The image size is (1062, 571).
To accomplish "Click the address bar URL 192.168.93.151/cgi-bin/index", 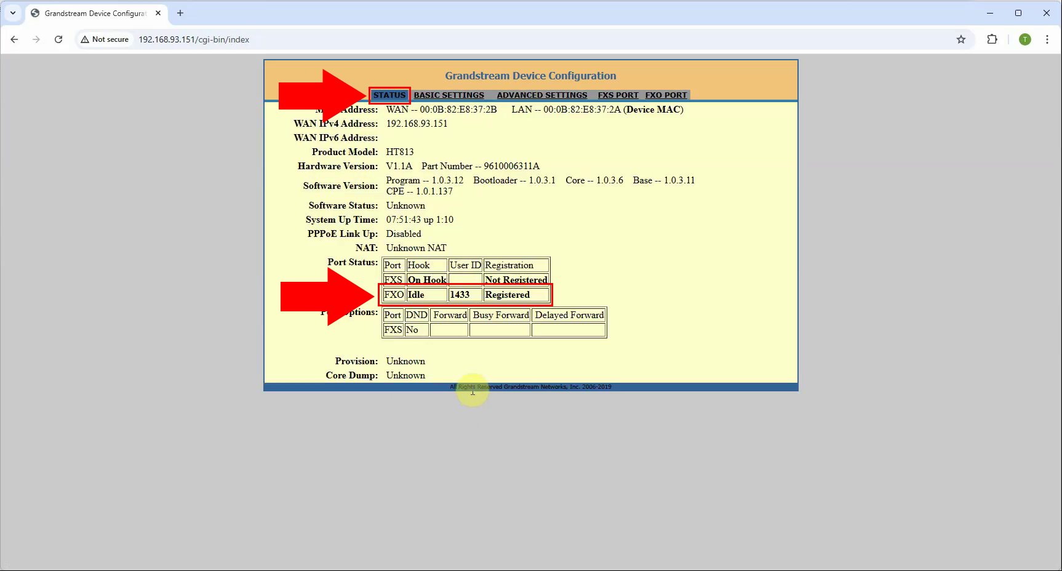I will coord(194,39).
